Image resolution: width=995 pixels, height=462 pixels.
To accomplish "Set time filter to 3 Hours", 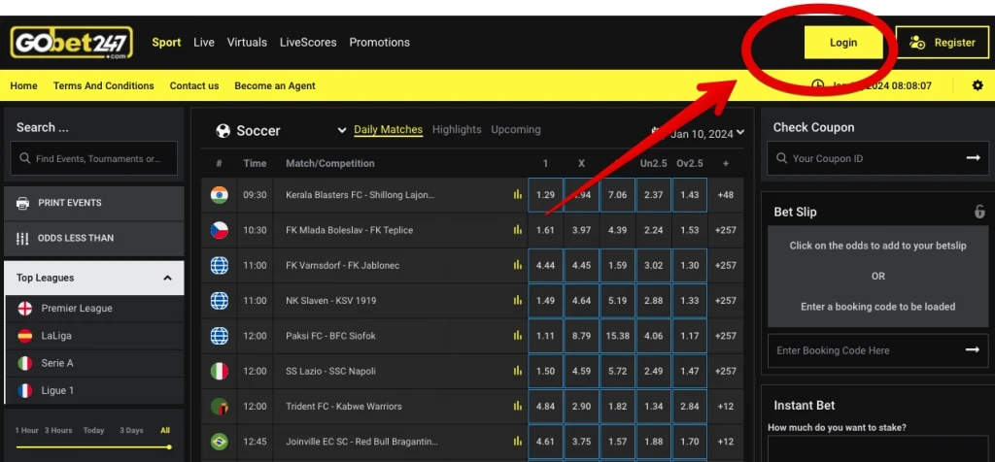I will (x=58, y=430).
